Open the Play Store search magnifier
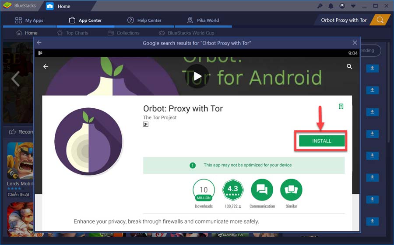Viewport: 394px width, 245px height. tap(349, 66)
